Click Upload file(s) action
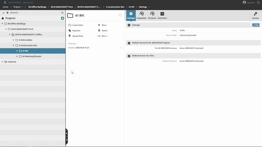Viewport: 262px width, 147px height. [x=76, y=36]
